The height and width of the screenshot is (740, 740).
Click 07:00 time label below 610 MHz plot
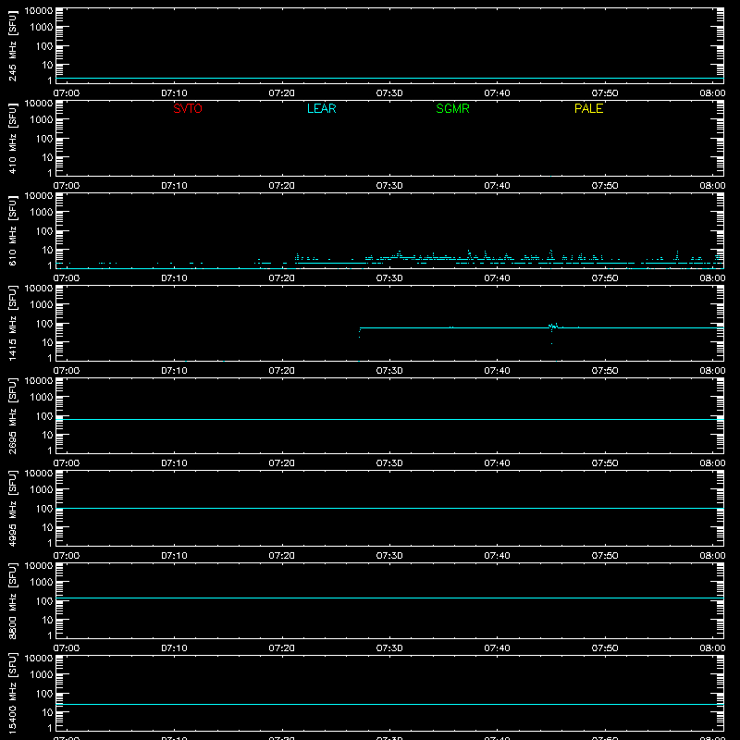coord(67,278)
